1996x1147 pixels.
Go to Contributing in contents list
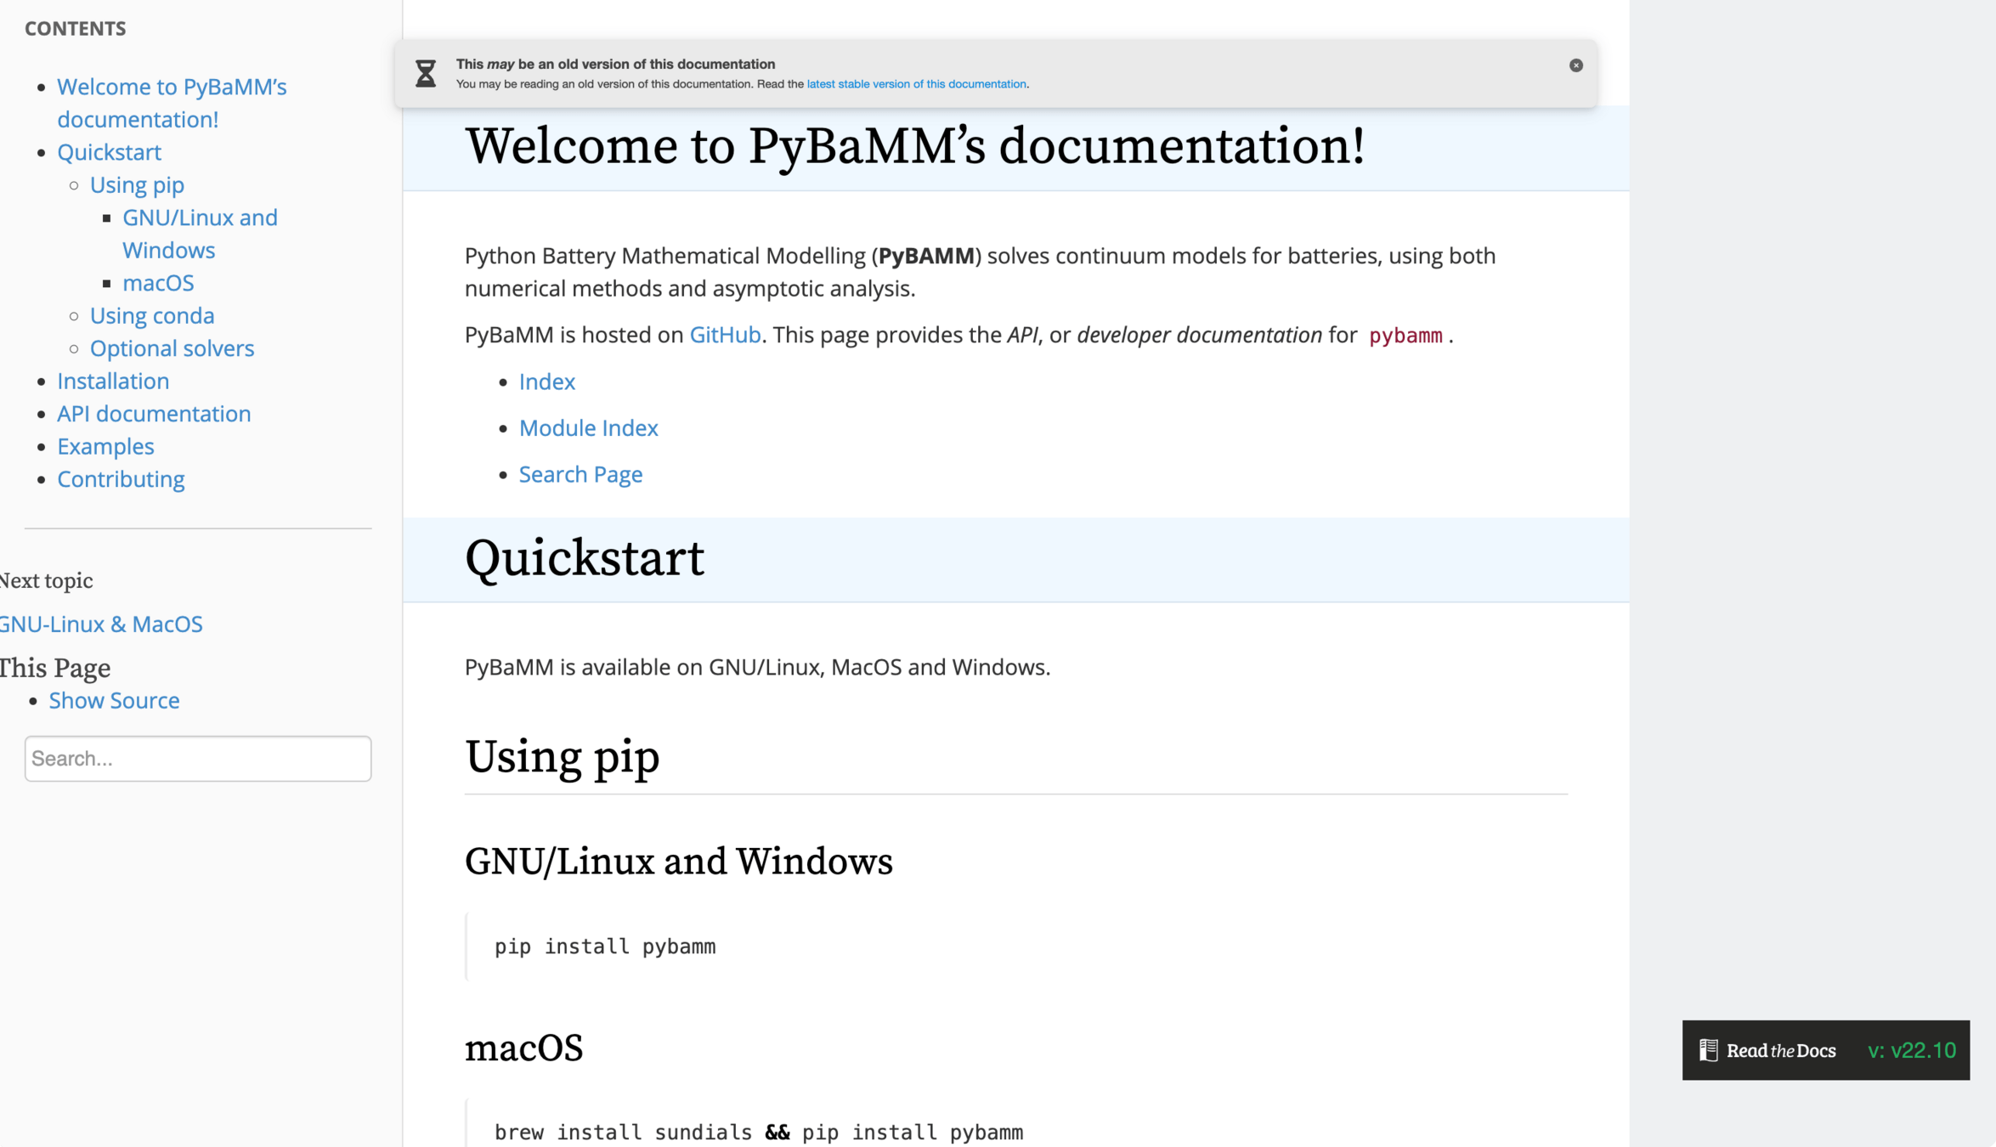[x=121, y=479]
